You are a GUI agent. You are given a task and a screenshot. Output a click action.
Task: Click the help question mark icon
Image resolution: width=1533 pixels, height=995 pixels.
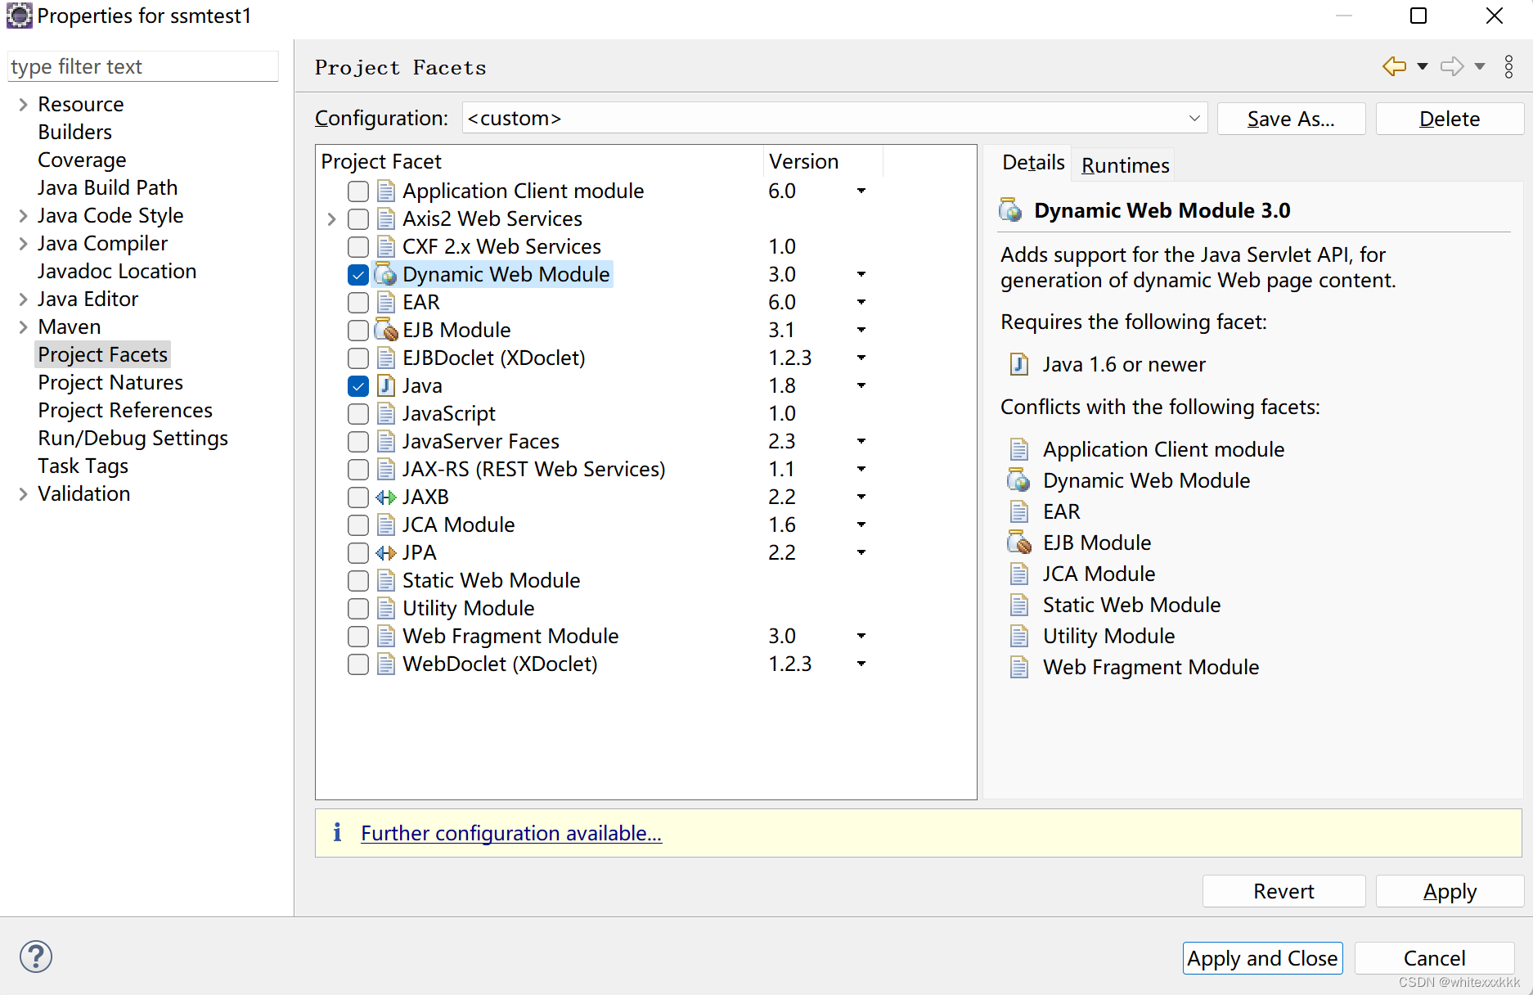click(36, 957)
